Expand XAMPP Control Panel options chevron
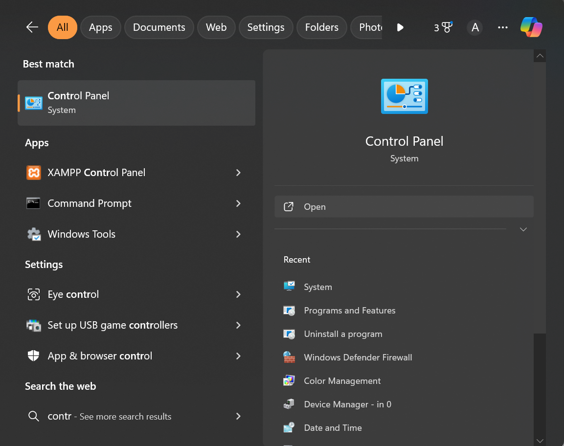 238,173
